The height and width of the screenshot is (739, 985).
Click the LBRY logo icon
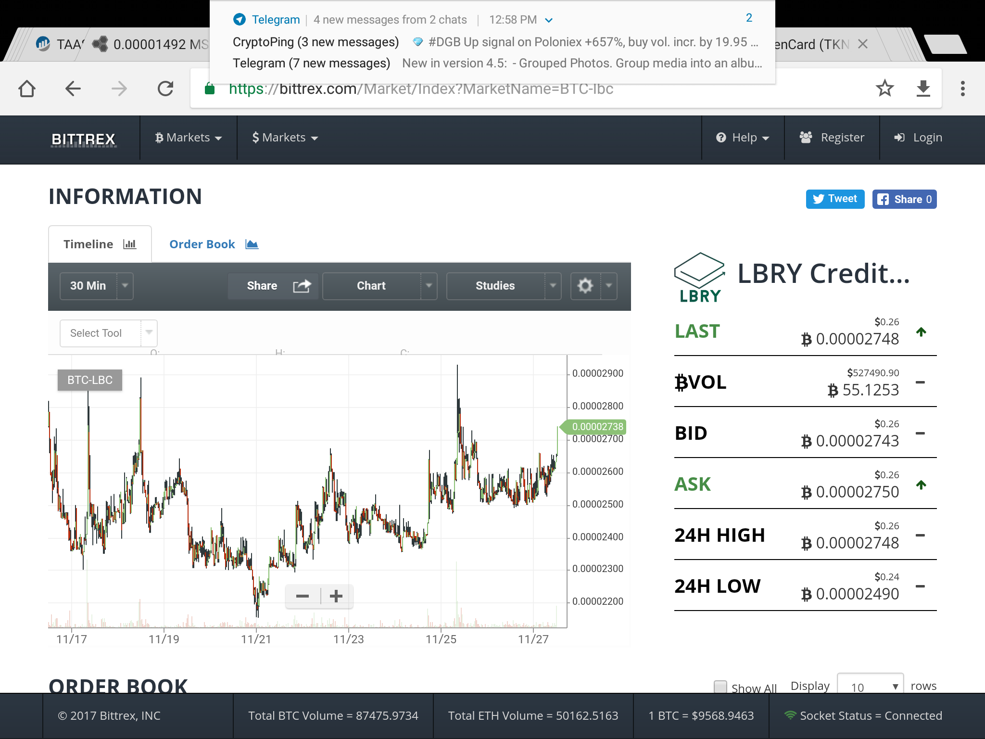(x=700, y=278)
